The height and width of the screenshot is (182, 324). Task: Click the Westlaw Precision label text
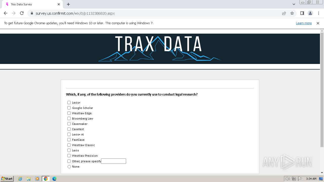click(x=85, y=156)
